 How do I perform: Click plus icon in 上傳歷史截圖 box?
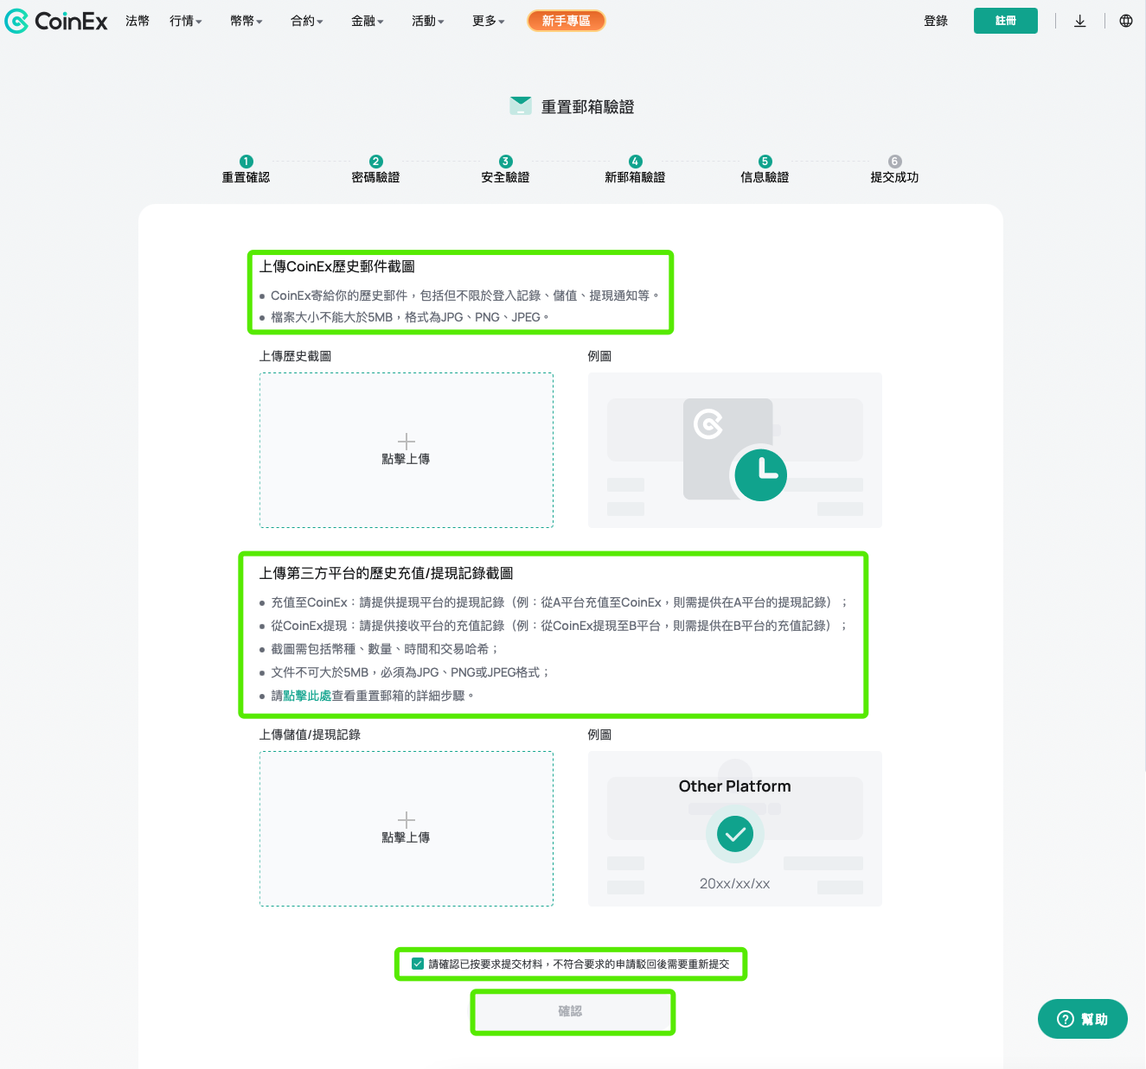(407, 441)
